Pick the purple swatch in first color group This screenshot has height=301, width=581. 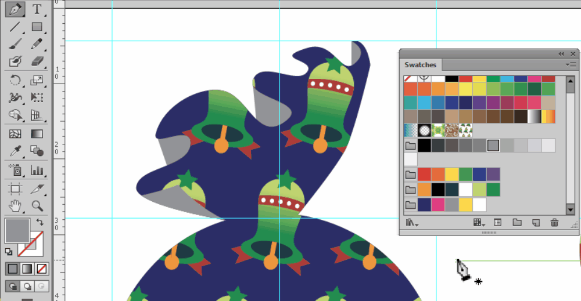[x=493, y=174]
